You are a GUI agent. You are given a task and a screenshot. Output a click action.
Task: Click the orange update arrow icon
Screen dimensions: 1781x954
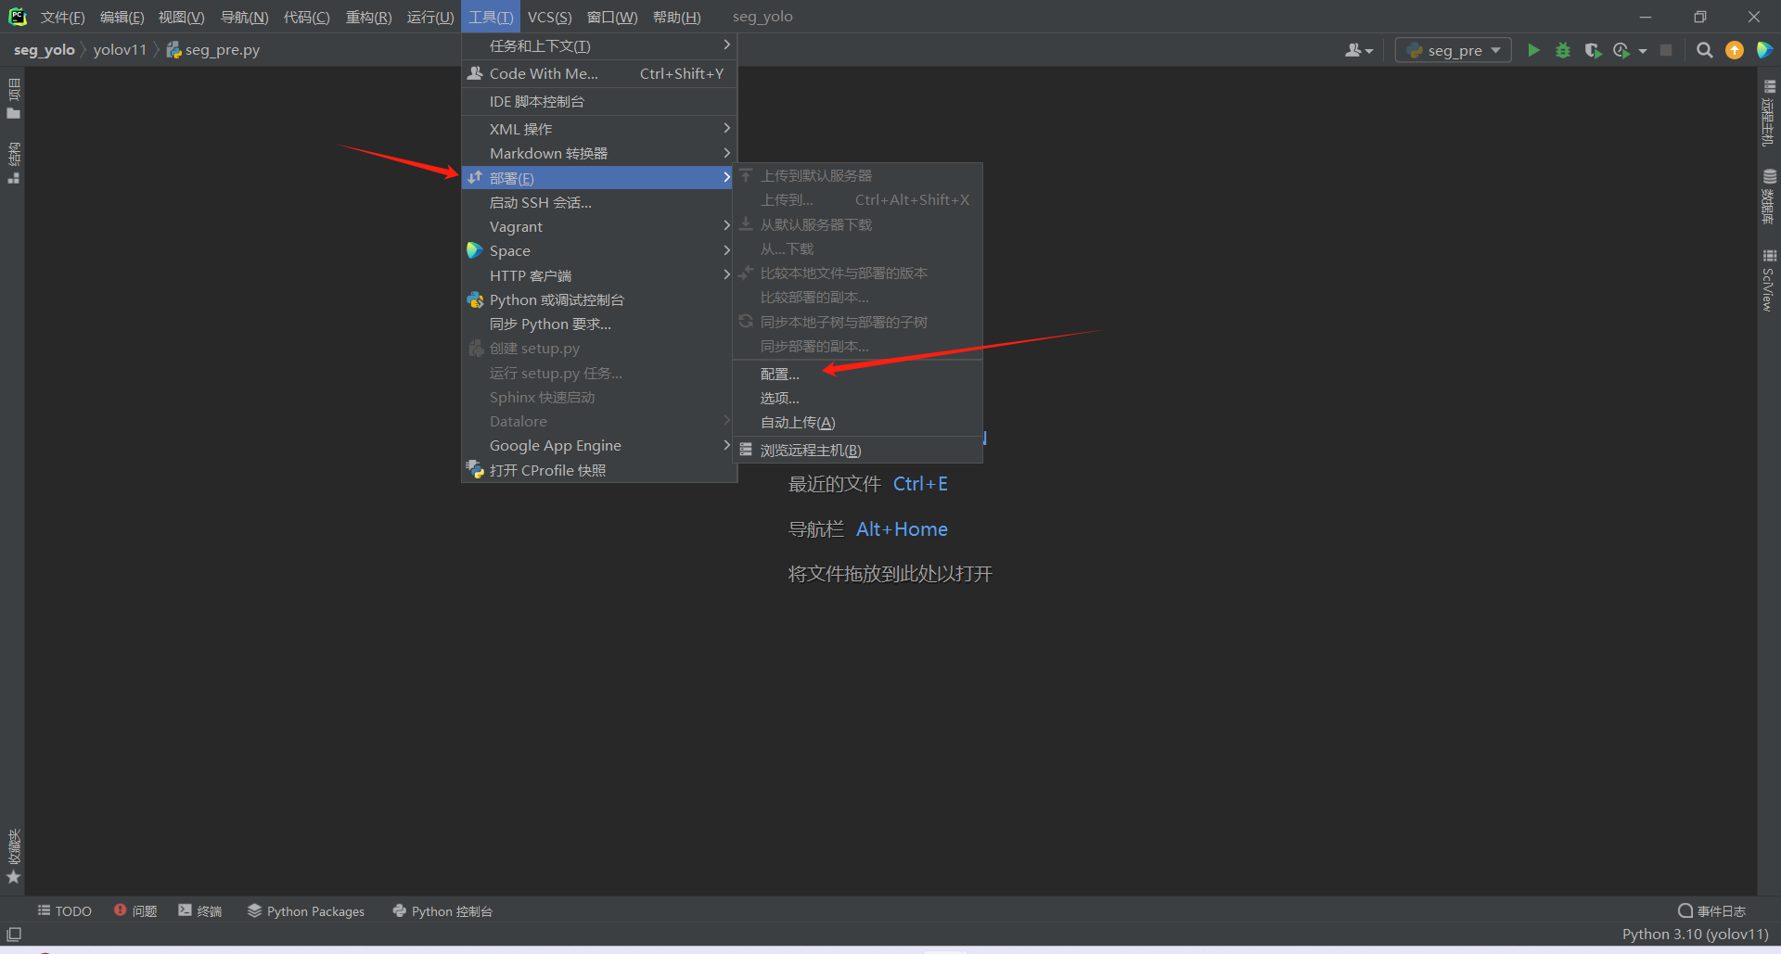coord(1735,50)
